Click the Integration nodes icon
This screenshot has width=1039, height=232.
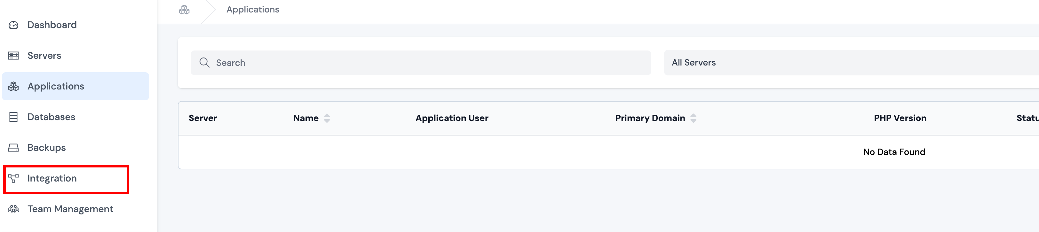pyautogui.click(x=13, y=178)
